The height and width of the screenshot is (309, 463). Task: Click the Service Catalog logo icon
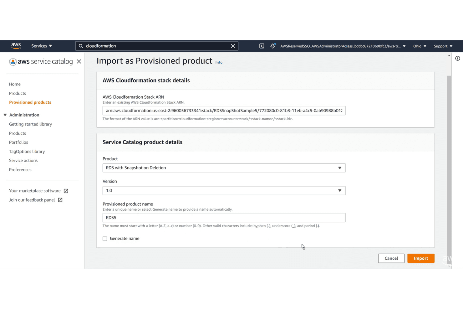pos(13,62)
